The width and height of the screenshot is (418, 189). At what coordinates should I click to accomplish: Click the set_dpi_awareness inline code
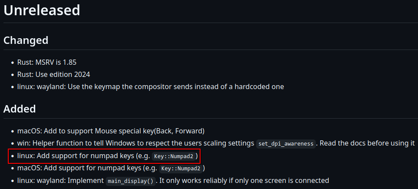click(x=286, y=143)
